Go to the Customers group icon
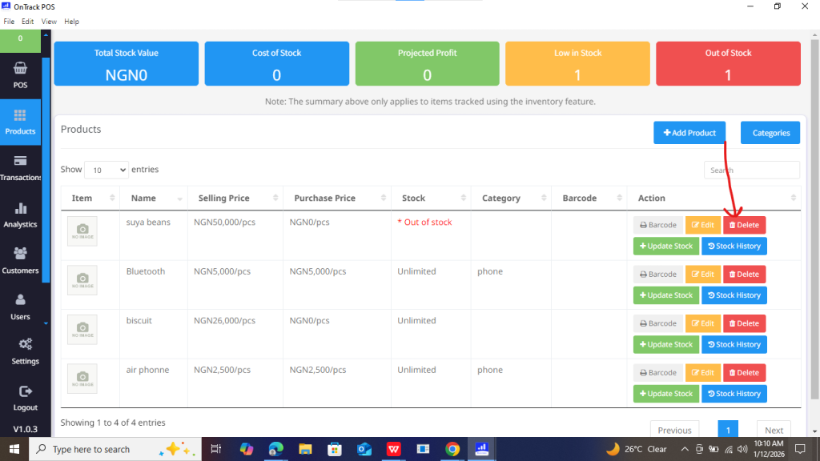This screenshot has width=820, height=461. tap(20, 254)
